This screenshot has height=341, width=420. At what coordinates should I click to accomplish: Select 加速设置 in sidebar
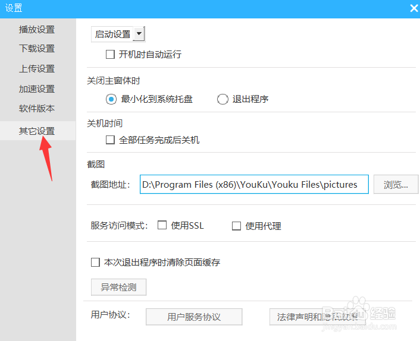click(x=37, y=89)
